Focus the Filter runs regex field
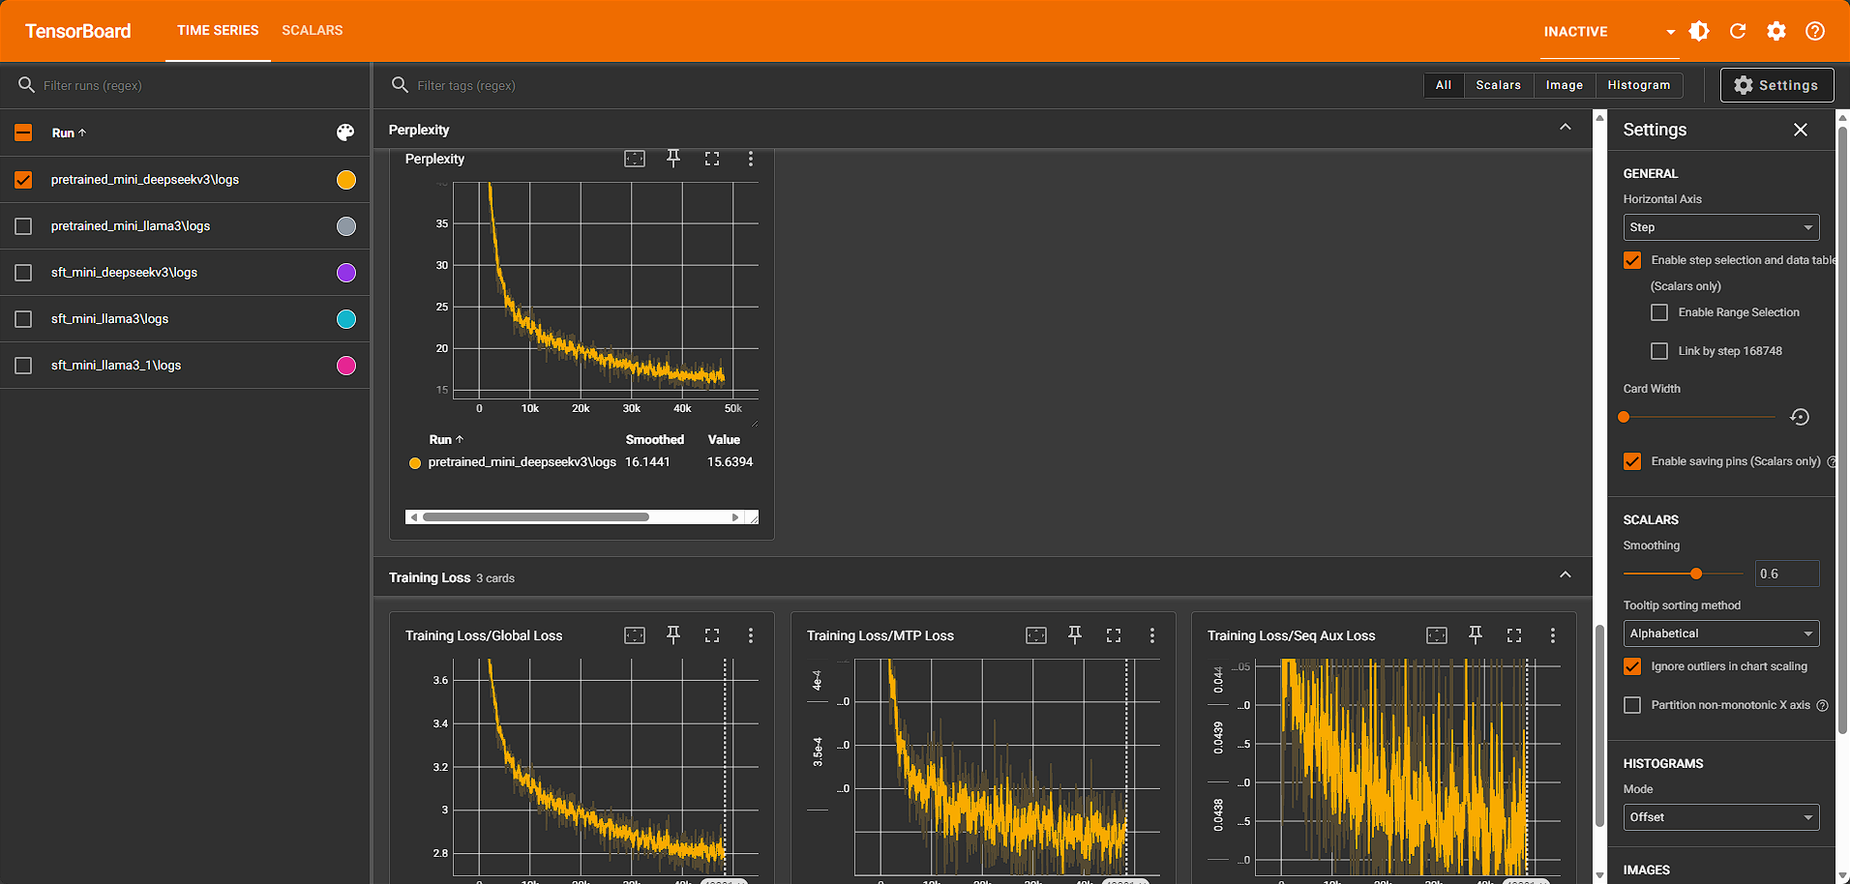The height and width of the screenshot is (884, 1850). coord(198,85)
